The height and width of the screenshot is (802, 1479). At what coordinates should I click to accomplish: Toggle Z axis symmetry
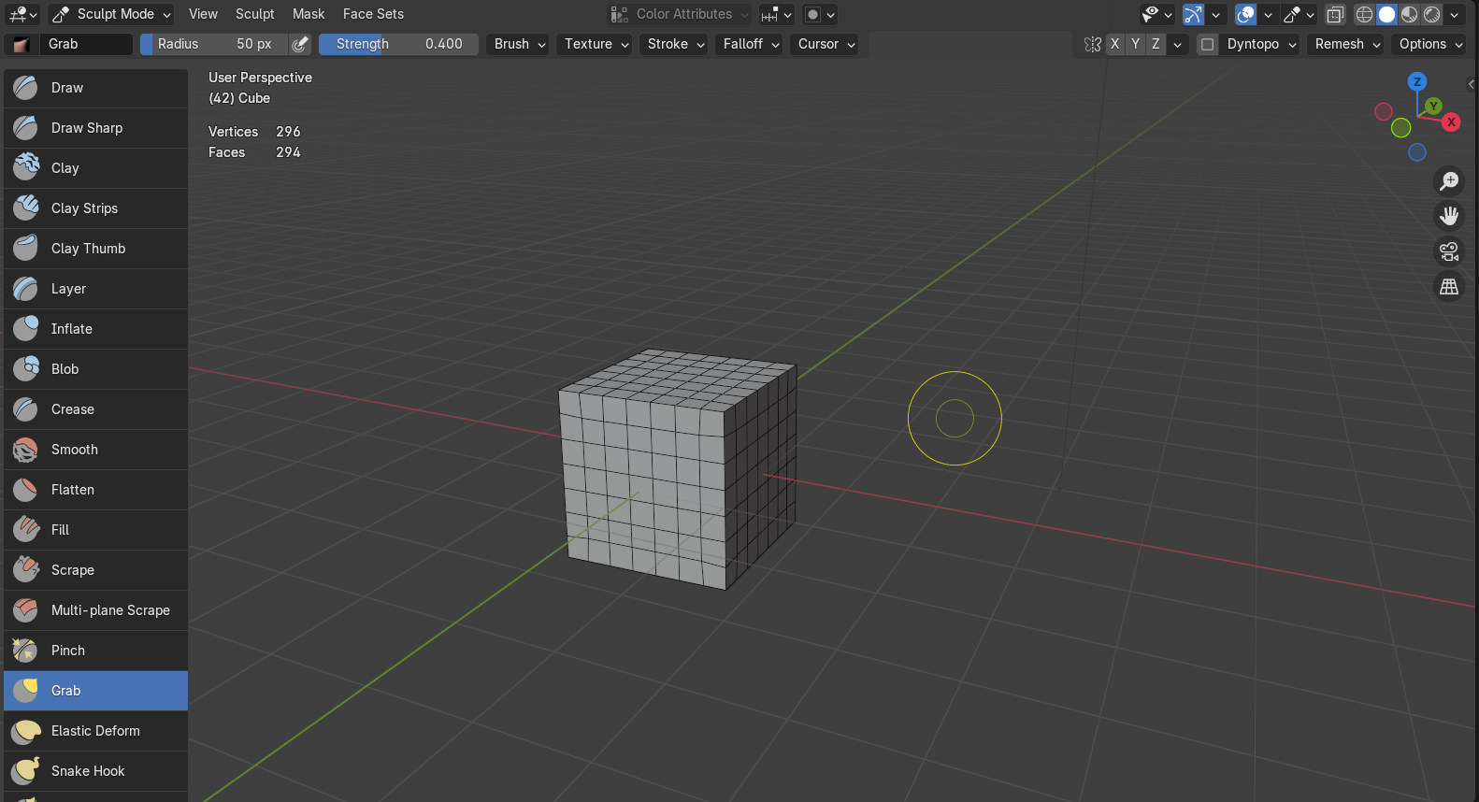[1156, 44]
